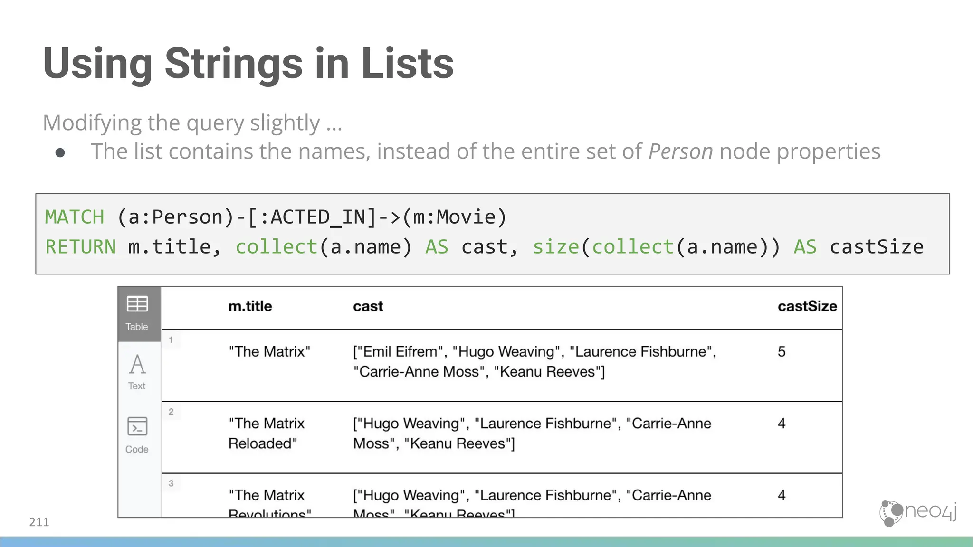Image resolution: width=973 pixels, height=547 pixels.
Task: Click the "The Matrix" title cell in row 1
Action: click(269, 351)
